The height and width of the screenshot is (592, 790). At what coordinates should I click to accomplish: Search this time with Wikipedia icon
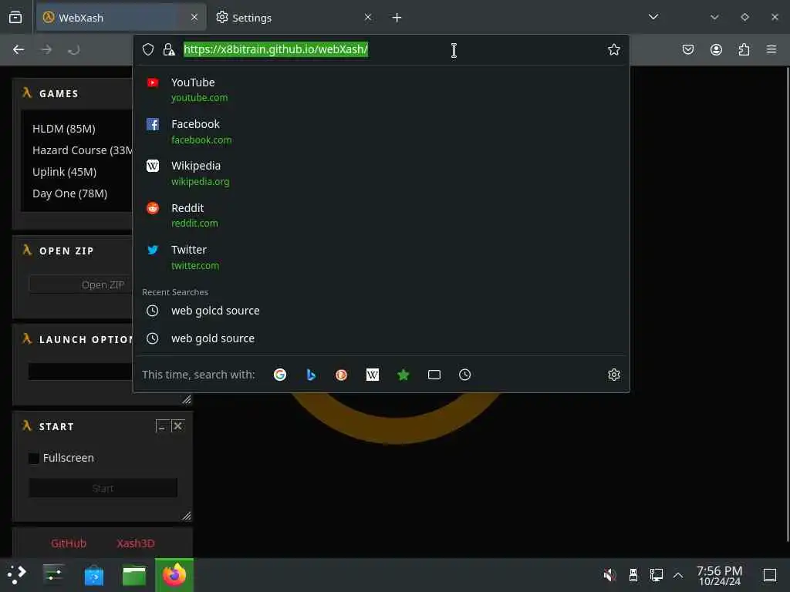point(373,375)
